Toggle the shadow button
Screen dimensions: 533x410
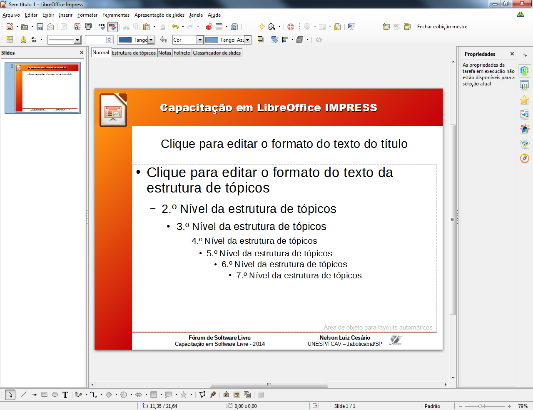[x=260, y=40]
